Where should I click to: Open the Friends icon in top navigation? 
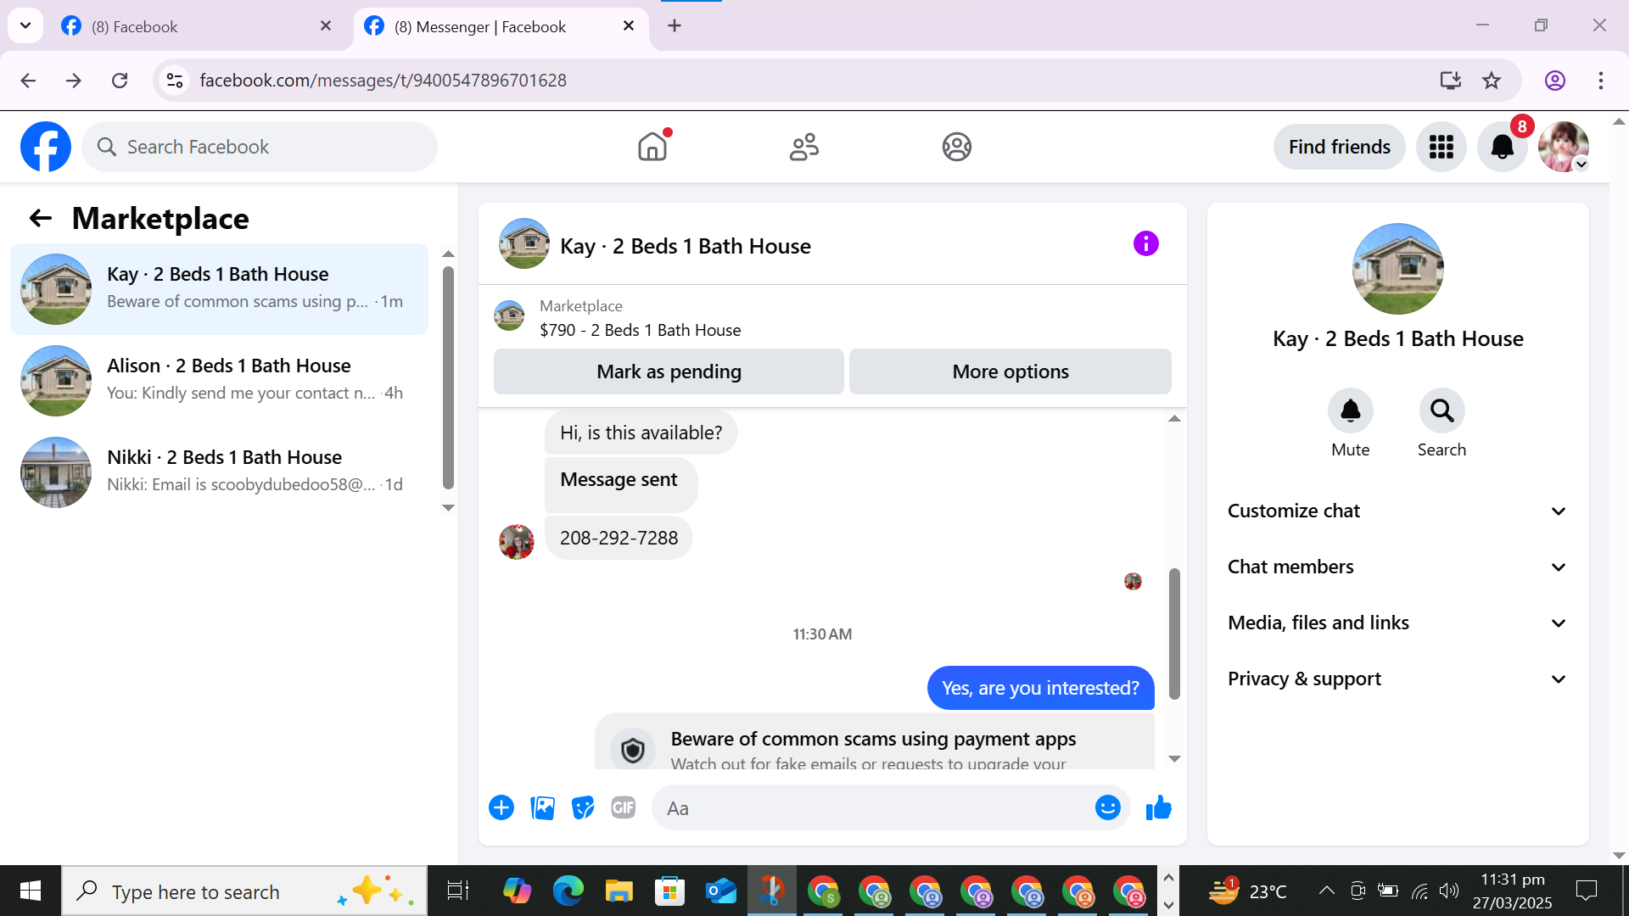click(804, 147)
